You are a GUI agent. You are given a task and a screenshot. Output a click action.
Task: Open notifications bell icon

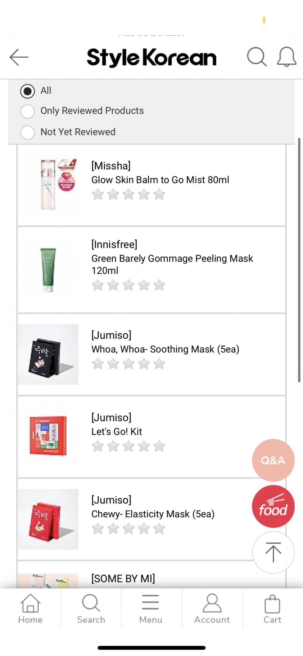point(286,57)
